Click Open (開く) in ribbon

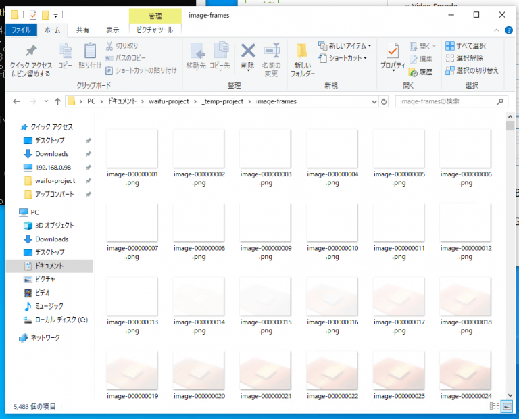tap(422, 46)
